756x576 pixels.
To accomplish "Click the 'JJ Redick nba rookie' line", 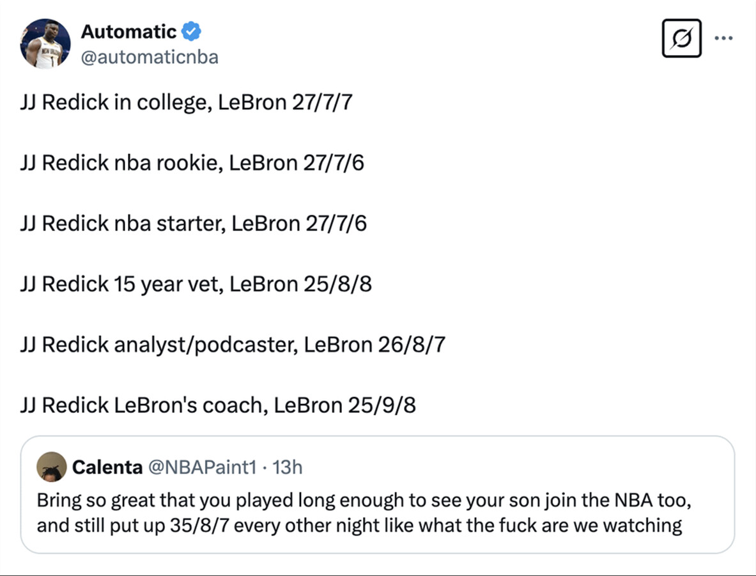I will (x=192, y=163).
